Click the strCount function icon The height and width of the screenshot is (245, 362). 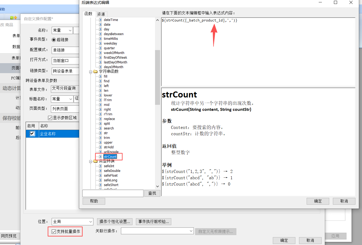tap(100, 156)
